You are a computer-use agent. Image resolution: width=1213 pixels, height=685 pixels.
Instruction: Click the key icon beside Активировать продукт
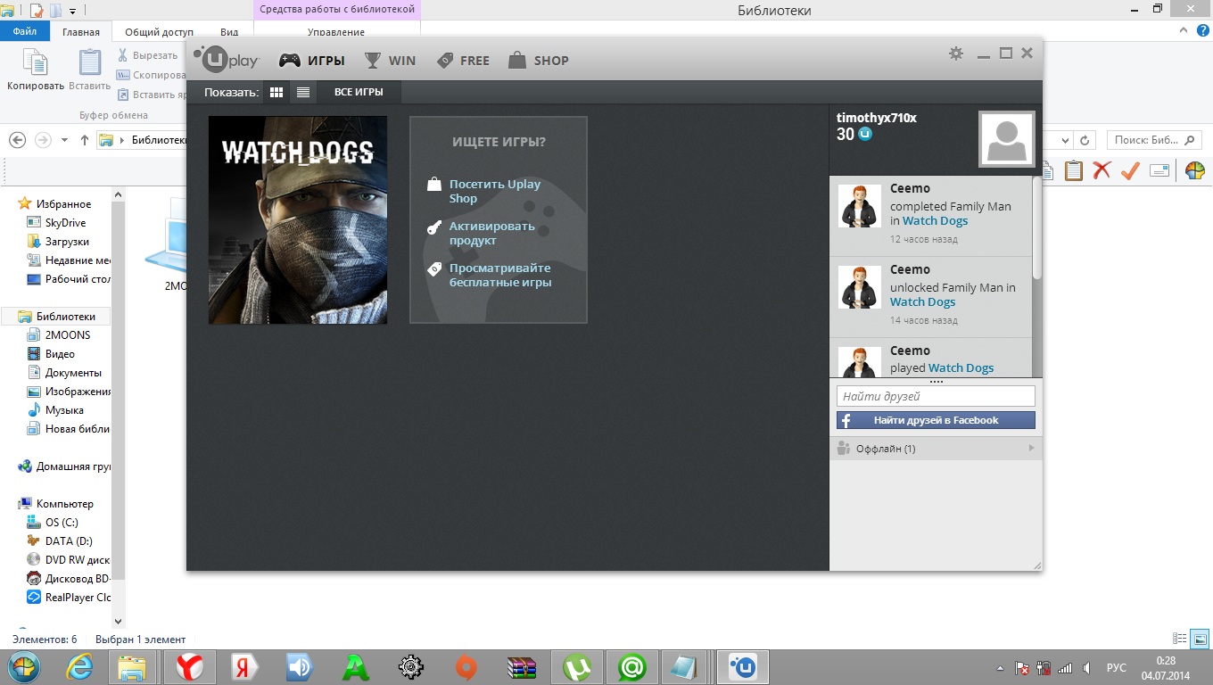434,227
